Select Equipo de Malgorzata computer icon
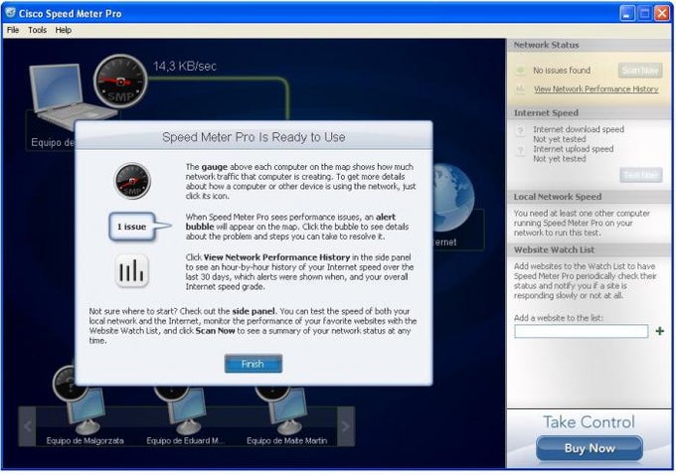The image size is (676, 475). tap(88, 411)
